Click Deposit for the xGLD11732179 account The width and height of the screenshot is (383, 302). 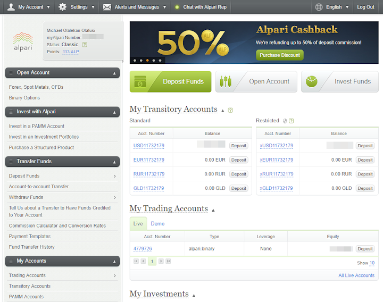[365, 188]
